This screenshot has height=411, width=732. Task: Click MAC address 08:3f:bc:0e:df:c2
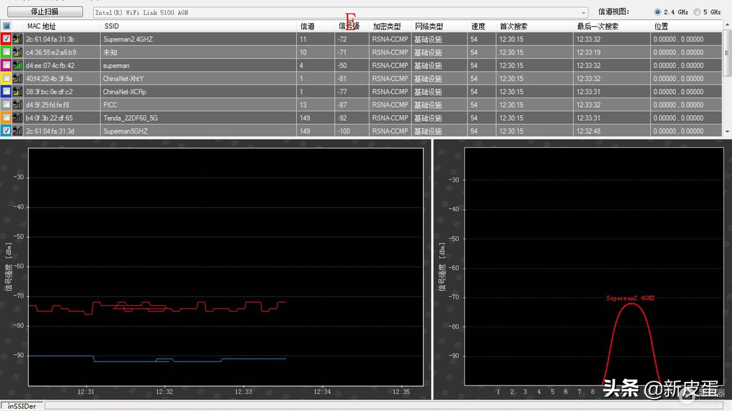click(49, 92)
